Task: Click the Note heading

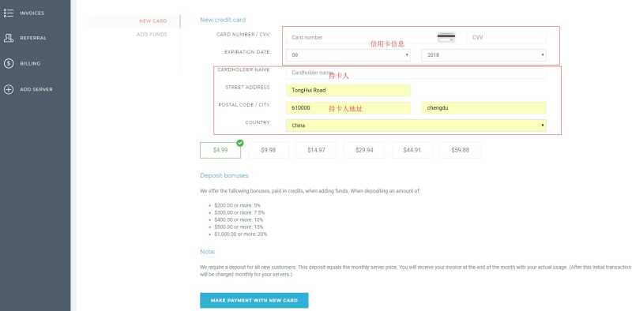Action: coord(208,252)
